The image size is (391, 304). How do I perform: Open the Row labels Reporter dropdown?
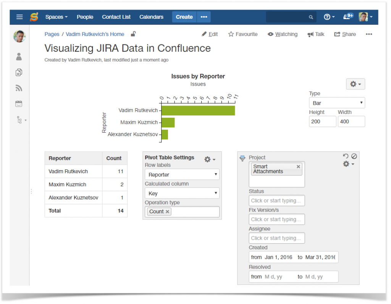tap(182, 174)
